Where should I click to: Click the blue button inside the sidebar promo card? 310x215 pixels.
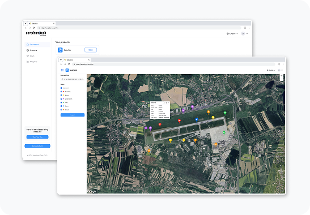click(x=37, y=137)
